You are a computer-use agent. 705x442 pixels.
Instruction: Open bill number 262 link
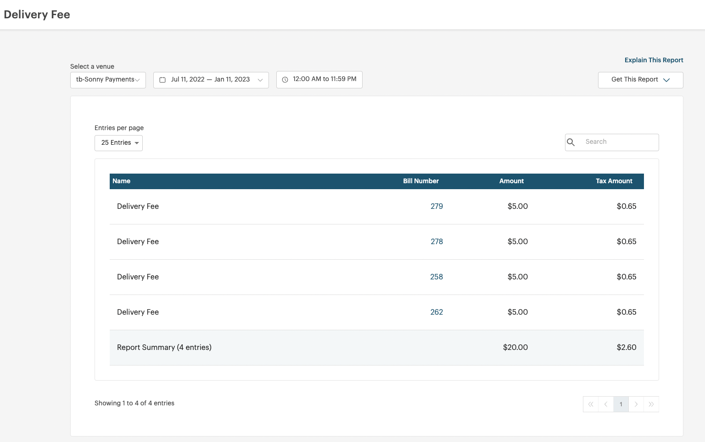pyautogui.click(x=436, y=312)
